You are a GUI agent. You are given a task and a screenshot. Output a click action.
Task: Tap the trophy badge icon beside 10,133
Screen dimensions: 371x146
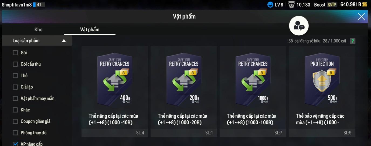291,5
